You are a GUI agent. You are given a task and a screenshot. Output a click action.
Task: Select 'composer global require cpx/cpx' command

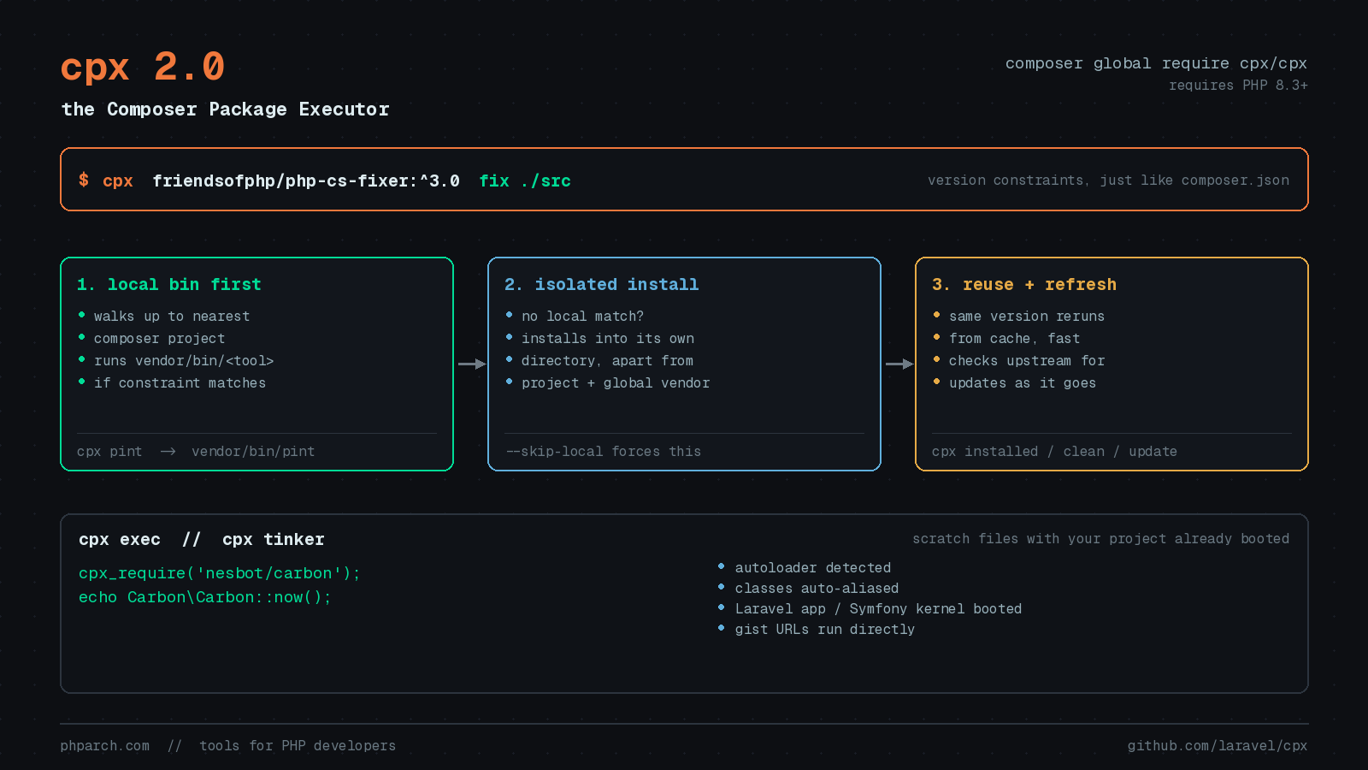(1156, 63)
